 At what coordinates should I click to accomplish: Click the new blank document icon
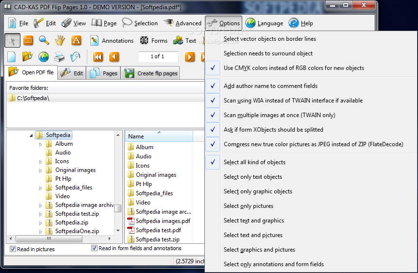[12, 57]
